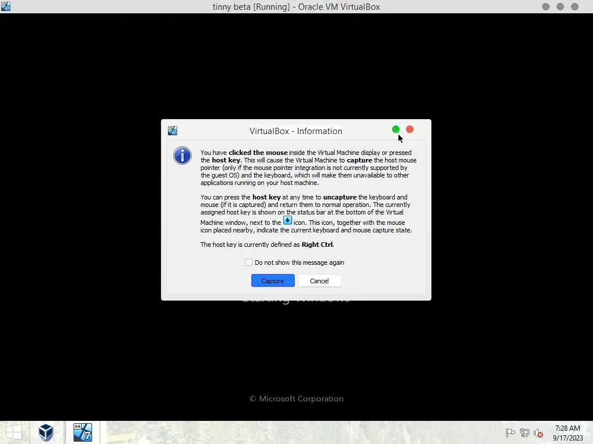
Task: Click the green help button on dialog
Action: (396, 129)
